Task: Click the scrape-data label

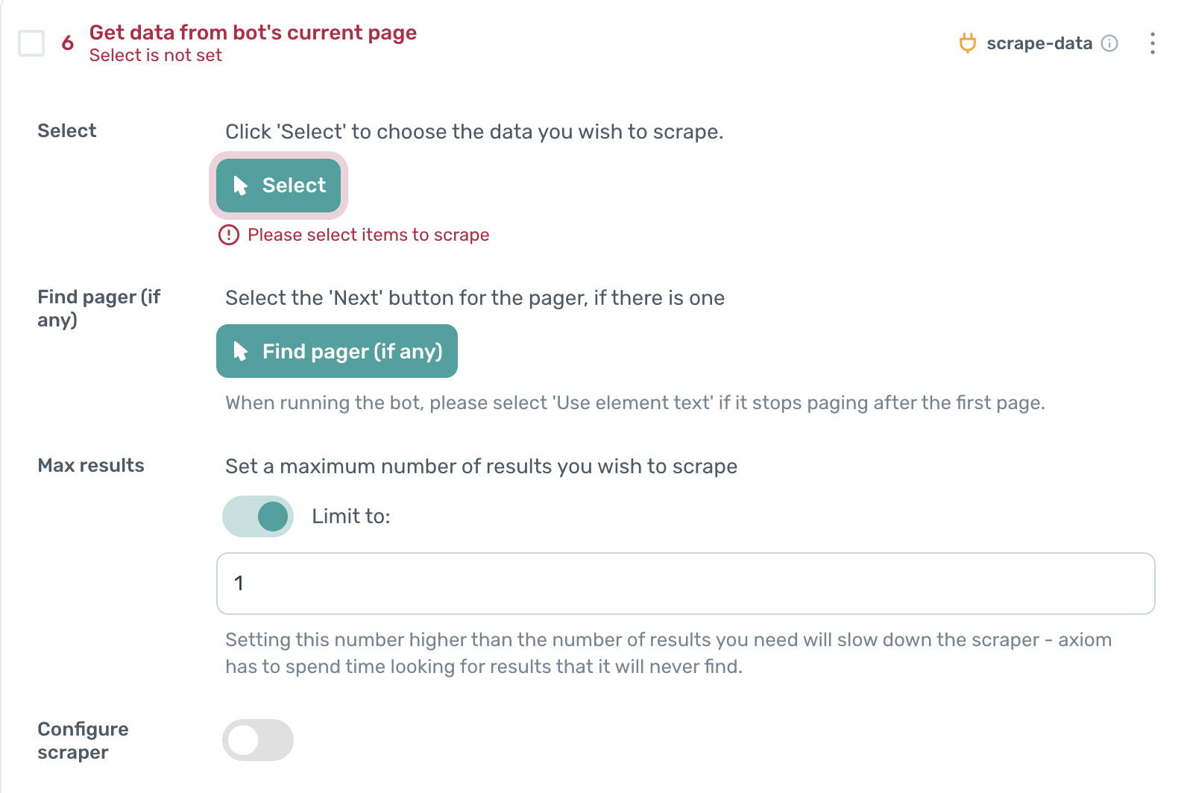Action: (1039, 43)
